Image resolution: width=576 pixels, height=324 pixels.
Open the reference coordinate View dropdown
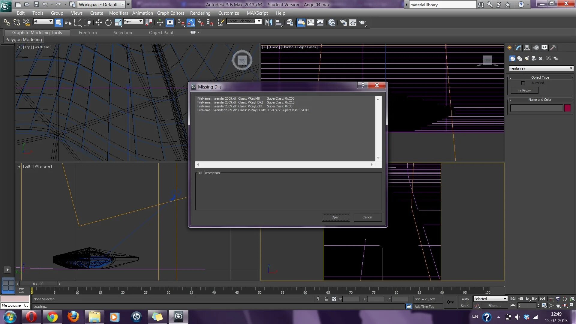click(133, 21)
